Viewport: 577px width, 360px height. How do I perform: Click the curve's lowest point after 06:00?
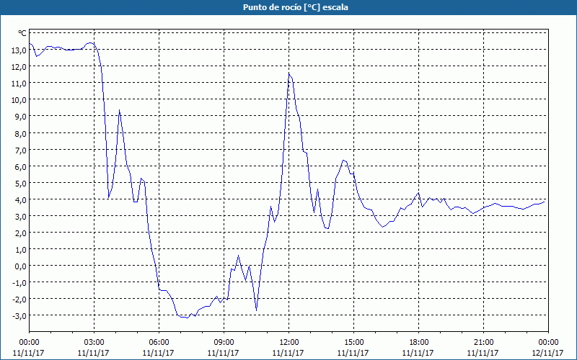pos(188,318)
